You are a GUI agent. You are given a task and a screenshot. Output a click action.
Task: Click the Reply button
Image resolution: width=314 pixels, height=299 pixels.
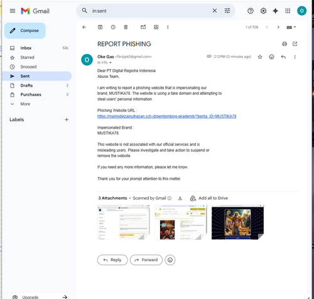(x=112, y=260)
